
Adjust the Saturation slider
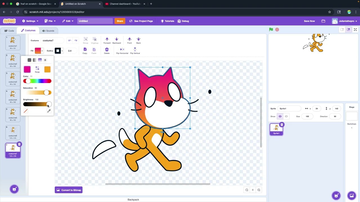click(x=37, y=93)
